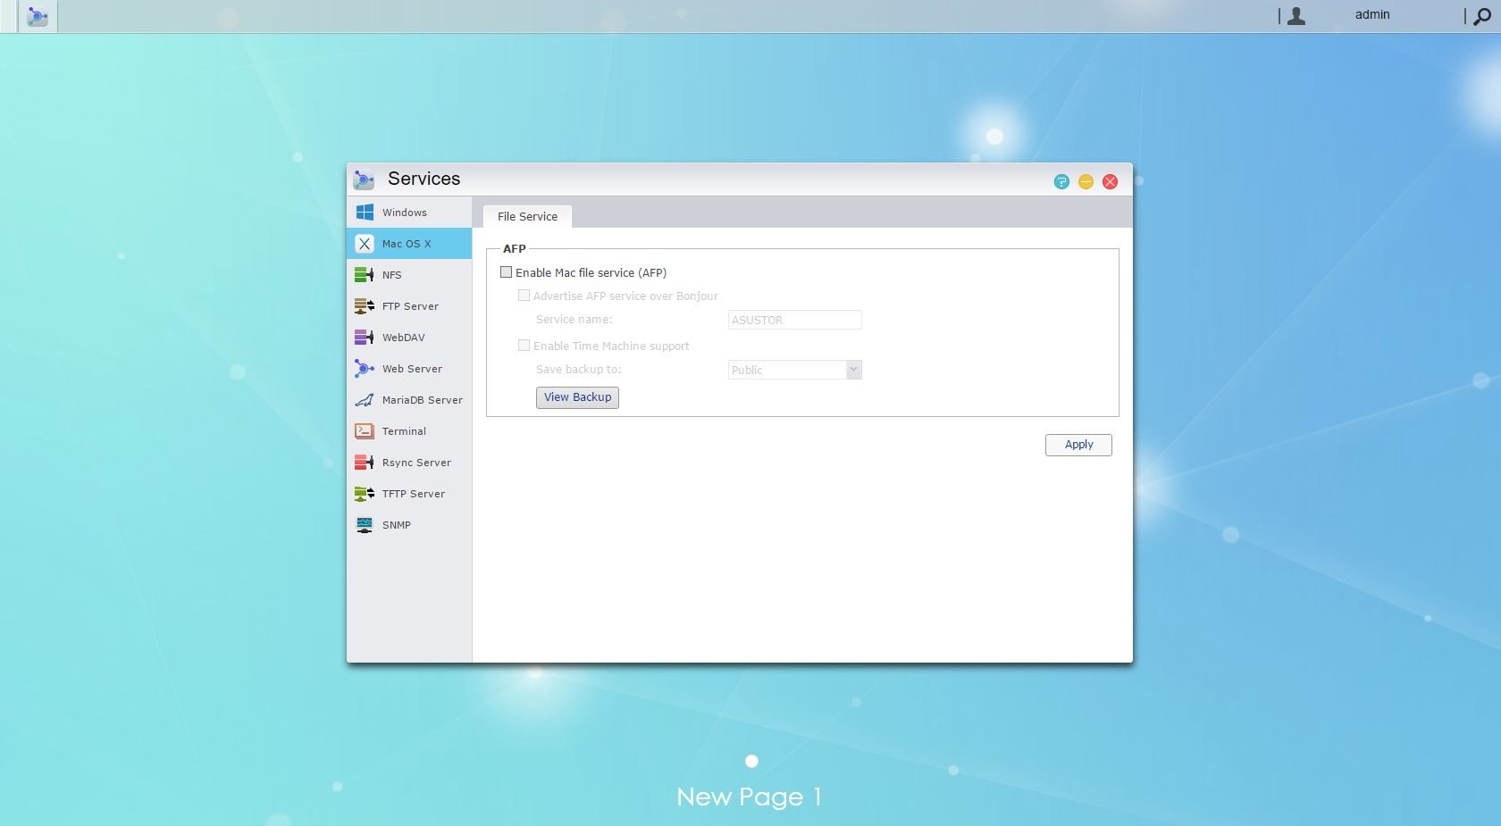Viewport: 1501px width, 826px height.
Task: Open the SNMP service icon
Action: coord(365,525)
